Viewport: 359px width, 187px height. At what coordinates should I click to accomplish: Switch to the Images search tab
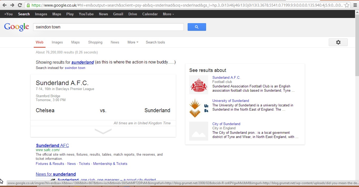click(x=57, y=42)
